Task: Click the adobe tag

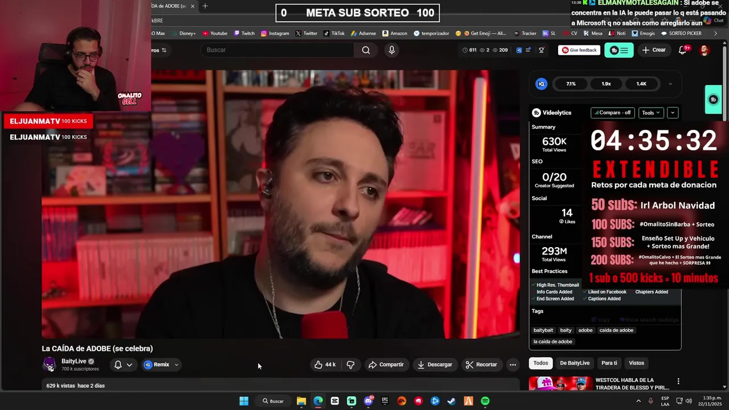Action: pos(585,330)
